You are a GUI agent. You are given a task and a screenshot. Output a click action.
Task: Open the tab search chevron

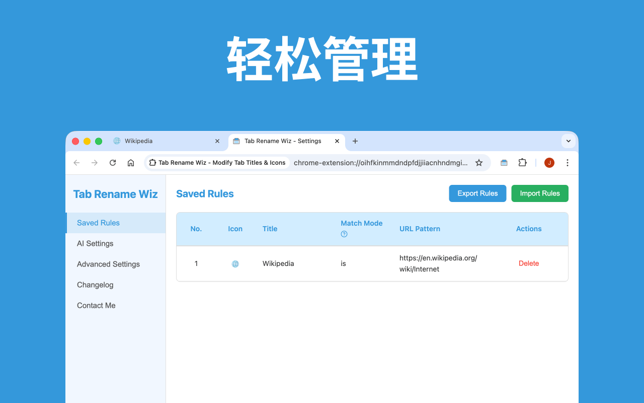pyautogui.click(x=568, y=141)
